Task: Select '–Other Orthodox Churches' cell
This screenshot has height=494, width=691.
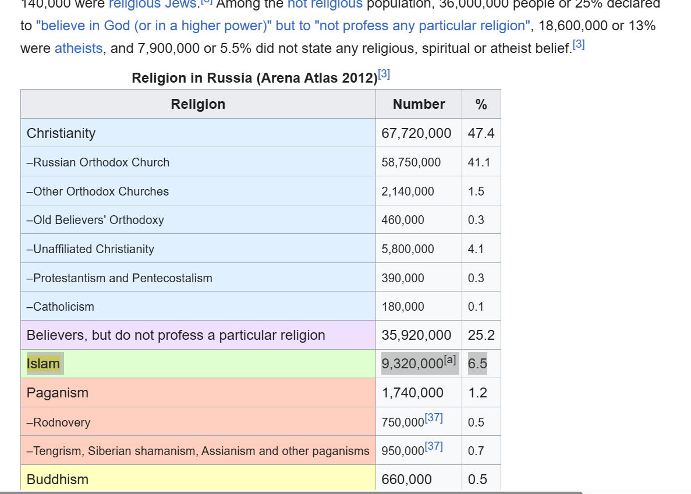Action: [x=198, y=191]
